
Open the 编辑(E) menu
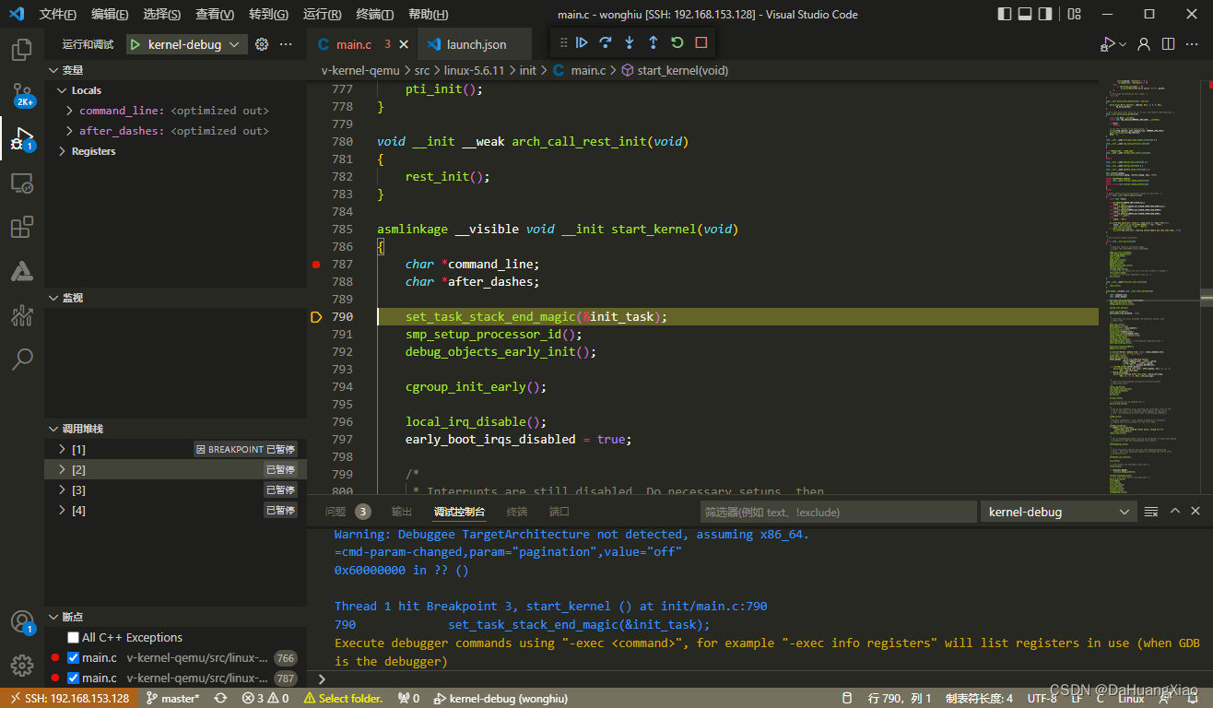coord(111,14)
